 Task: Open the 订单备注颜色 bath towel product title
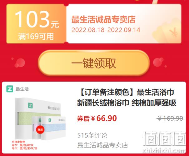(x=127, y=98)
